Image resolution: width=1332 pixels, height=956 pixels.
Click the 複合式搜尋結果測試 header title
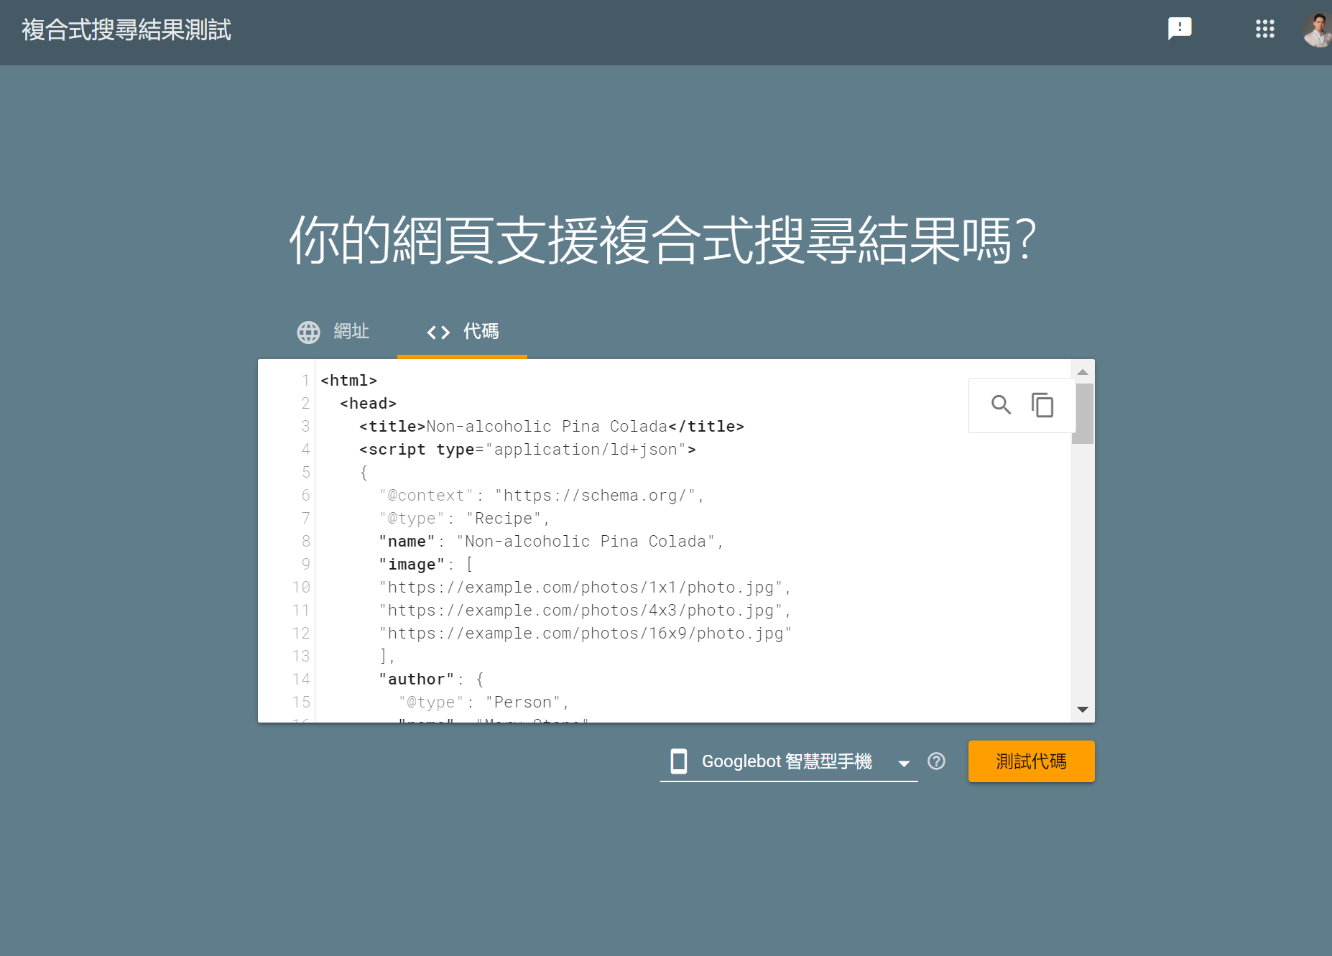(x=126, y=30)
